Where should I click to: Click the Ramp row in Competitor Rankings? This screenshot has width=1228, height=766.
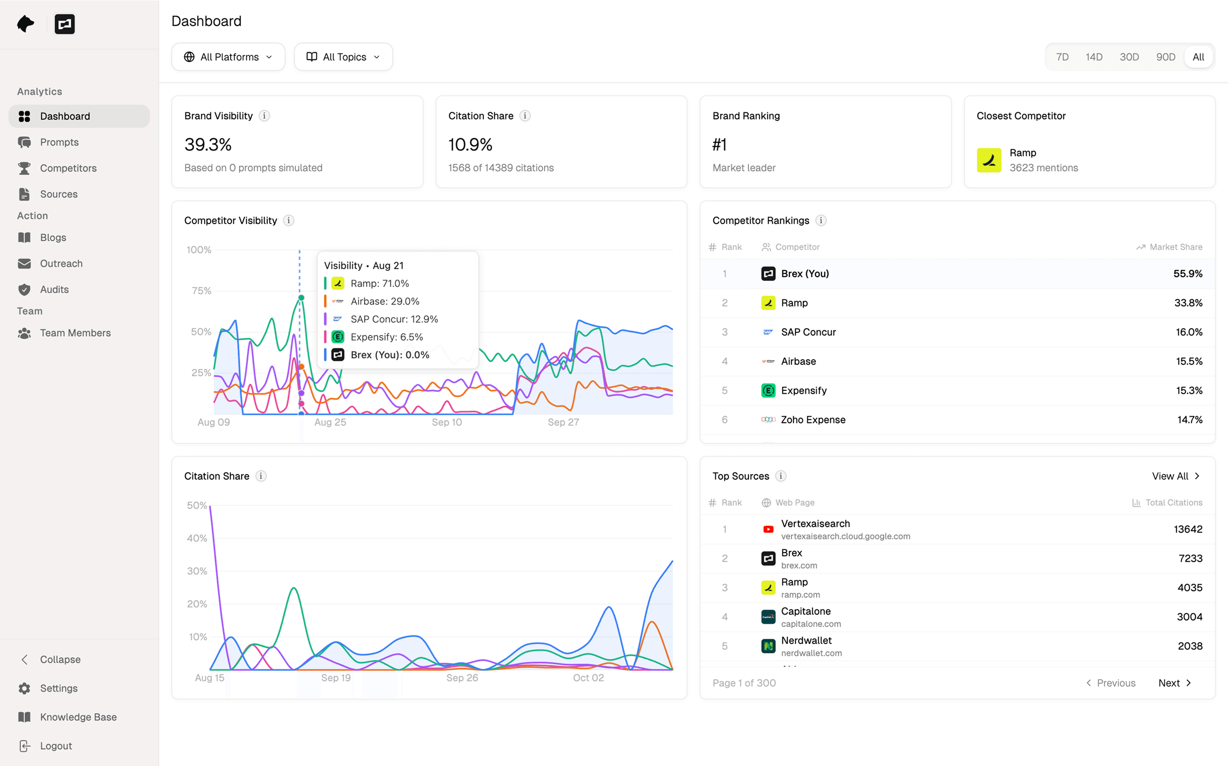pos(956,303)
